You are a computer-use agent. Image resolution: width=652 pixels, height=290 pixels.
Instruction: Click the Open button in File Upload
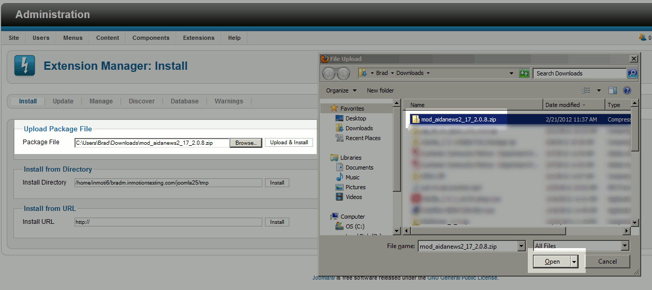pos(552,262)
